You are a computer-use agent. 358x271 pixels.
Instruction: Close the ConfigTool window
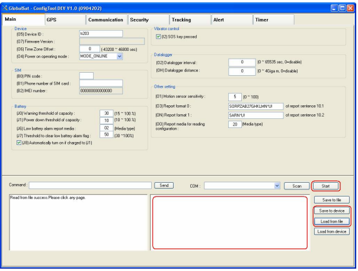350,8
